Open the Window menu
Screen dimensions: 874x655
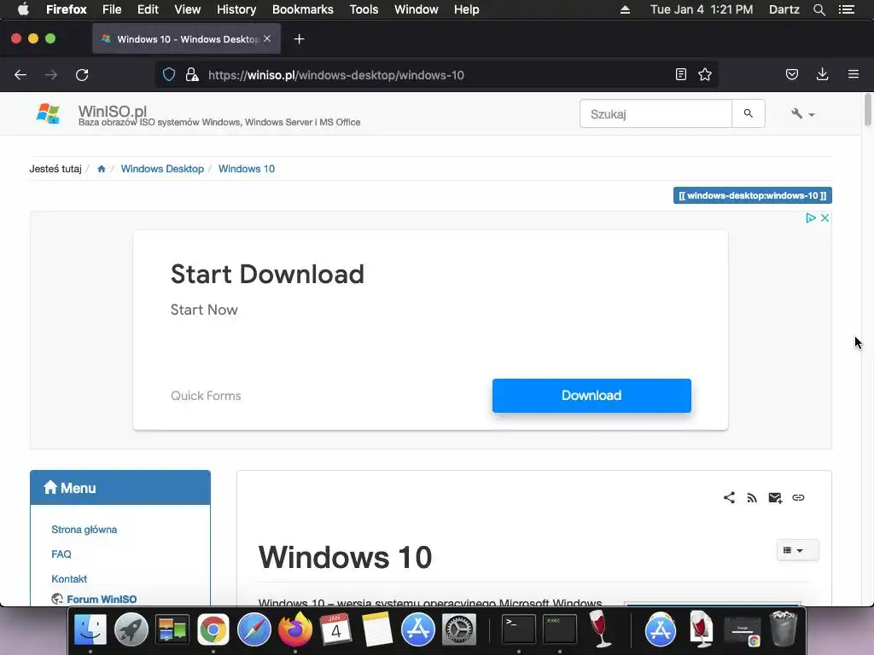(416, 9)
